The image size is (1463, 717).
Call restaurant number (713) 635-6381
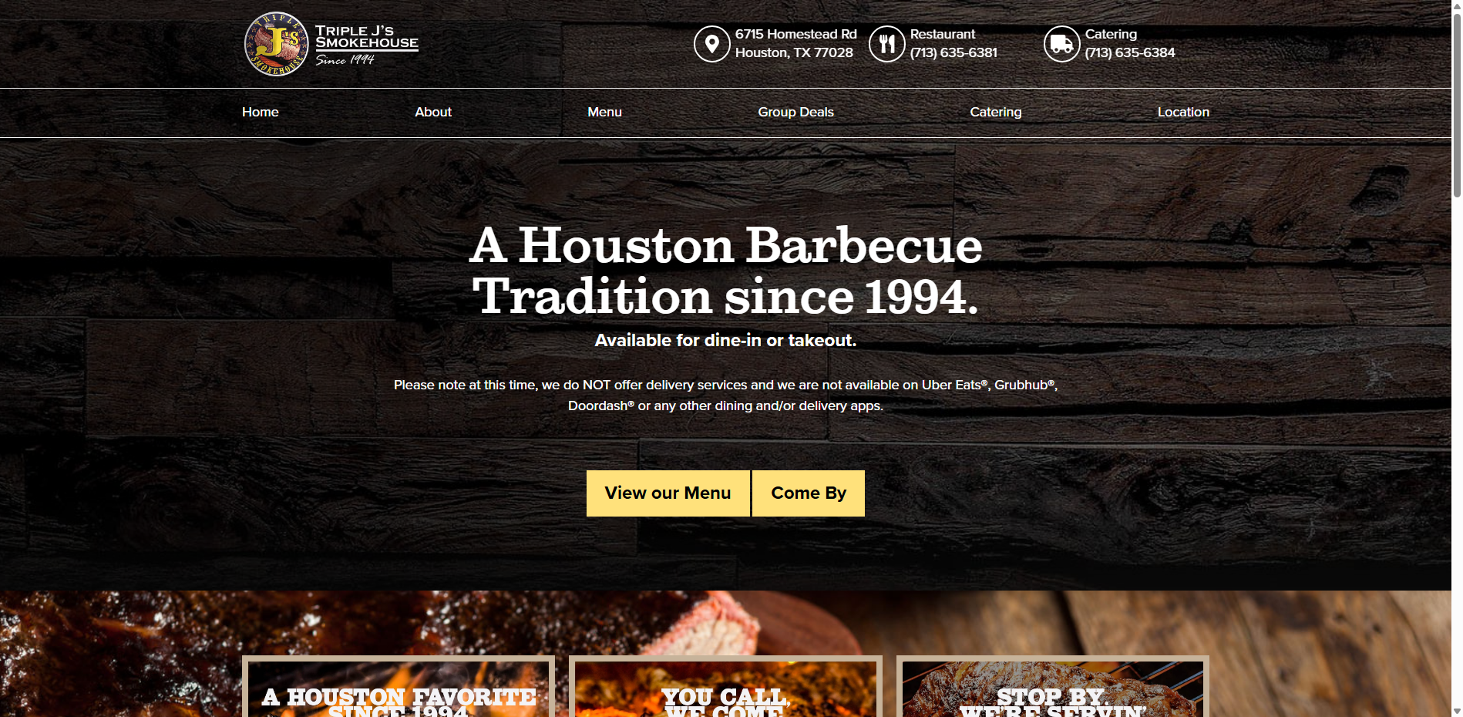click(953, 53)
